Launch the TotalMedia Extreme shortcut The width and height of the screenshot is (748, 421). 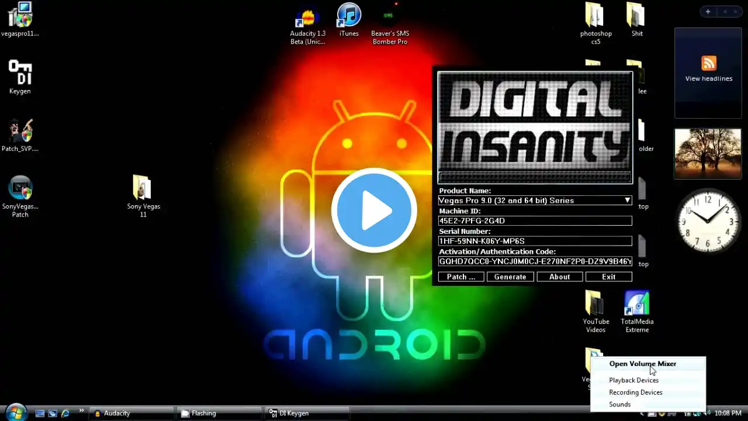pos(637,312)
